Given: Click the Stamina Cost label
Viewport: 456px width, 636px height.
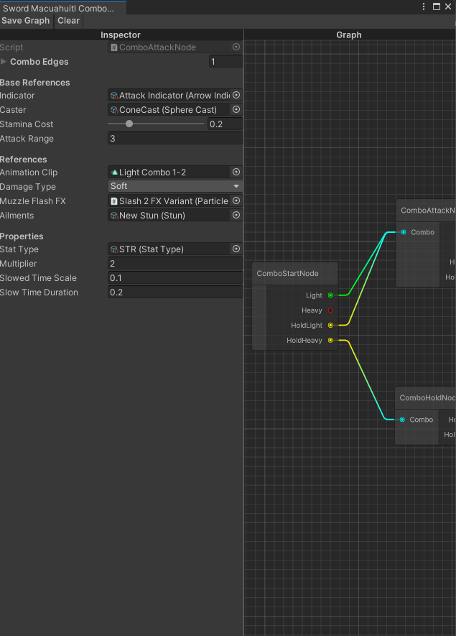Looking at the screenshot, I should pyautogui.click(x=27, y=124).
